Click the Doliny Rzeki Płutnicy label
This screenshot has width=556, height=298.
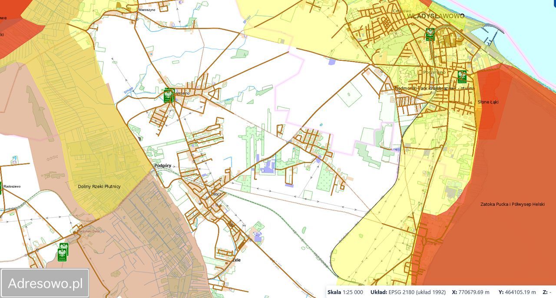99,186
